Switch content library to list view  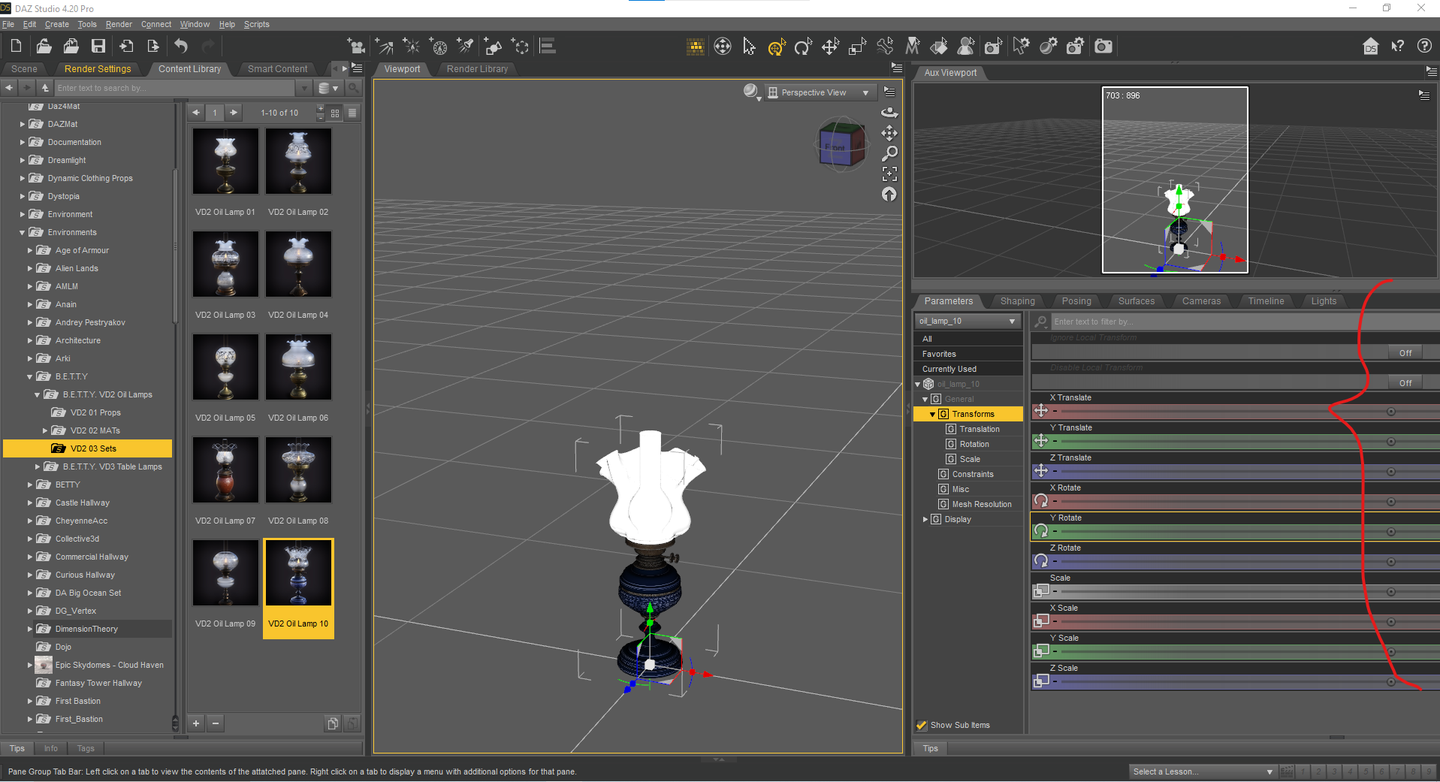(352, 113)
